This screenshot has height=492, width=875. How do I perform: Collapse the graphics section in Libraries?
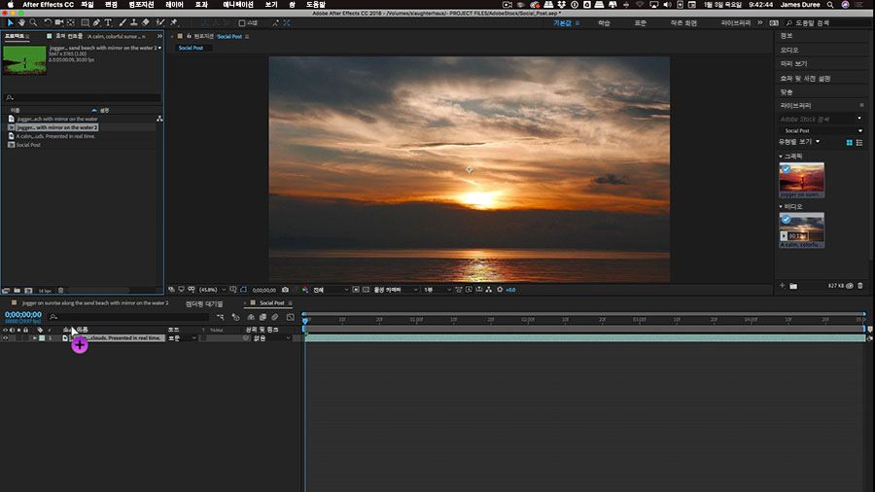coord(781,157)
